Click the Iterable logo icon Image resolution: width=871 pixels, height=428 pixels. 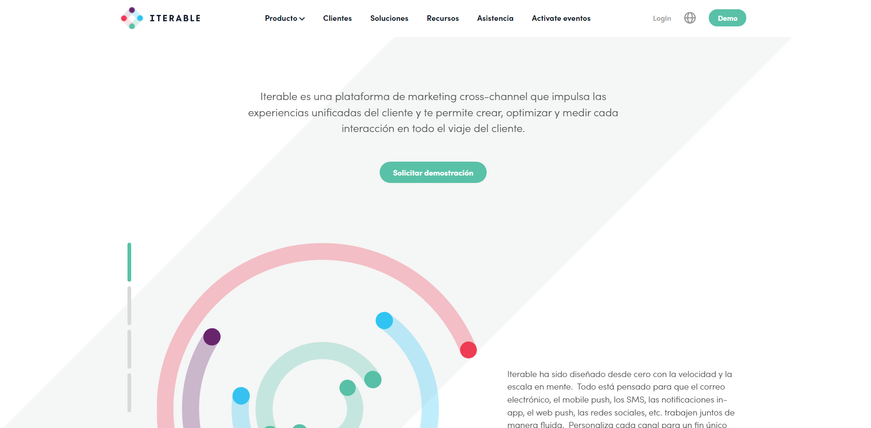tap(132, 18)
